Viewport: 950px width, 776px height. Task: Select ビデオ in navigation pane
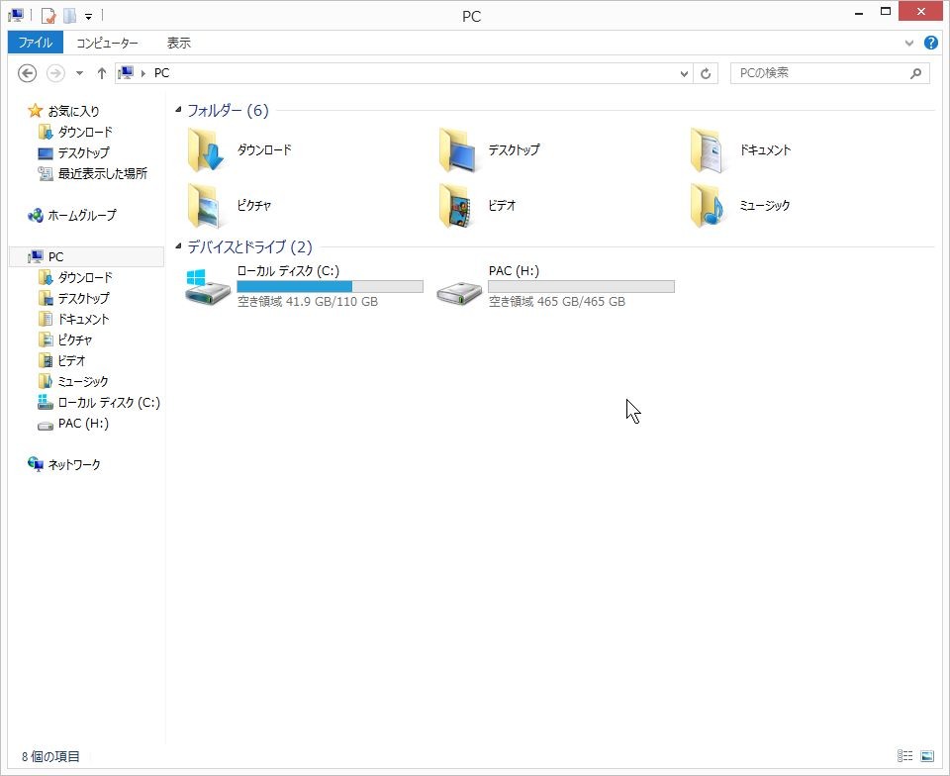point(61,360)
